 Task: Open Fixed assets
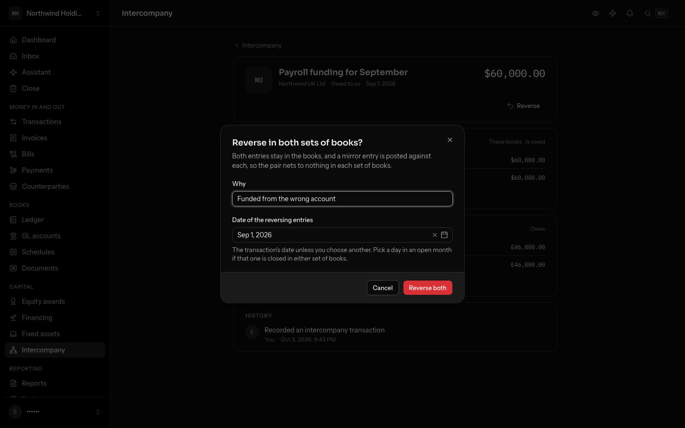tap(55, 334)
